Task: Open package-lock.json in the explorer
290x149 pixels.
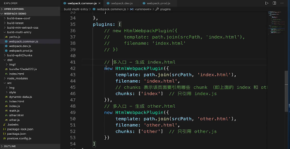Action: 30,129
